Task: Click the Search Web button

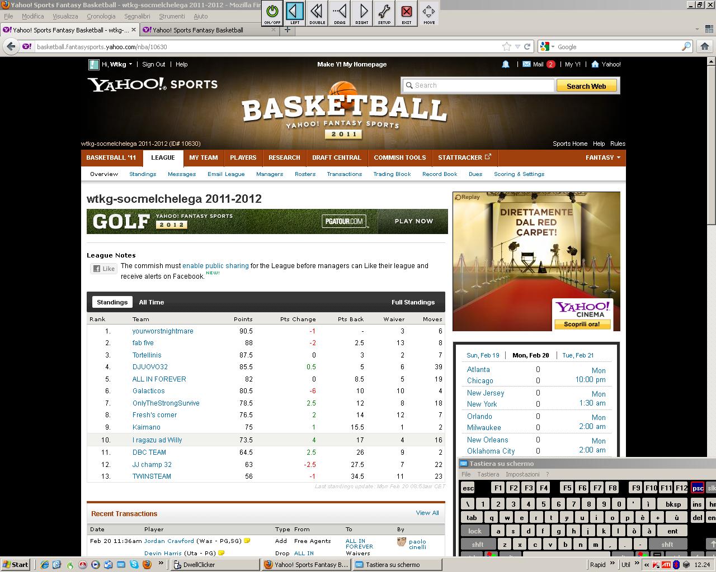Action: 586,86
